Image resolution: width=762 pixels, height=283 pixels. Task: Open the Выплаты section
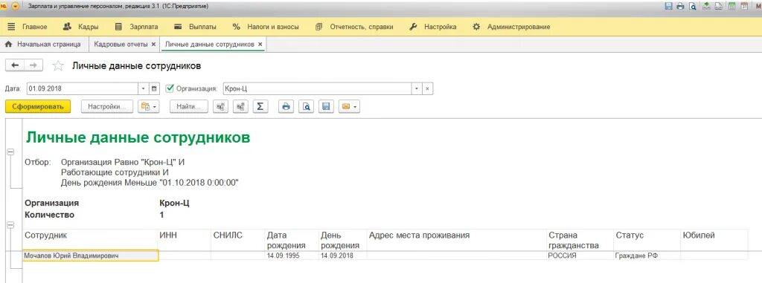196,27
